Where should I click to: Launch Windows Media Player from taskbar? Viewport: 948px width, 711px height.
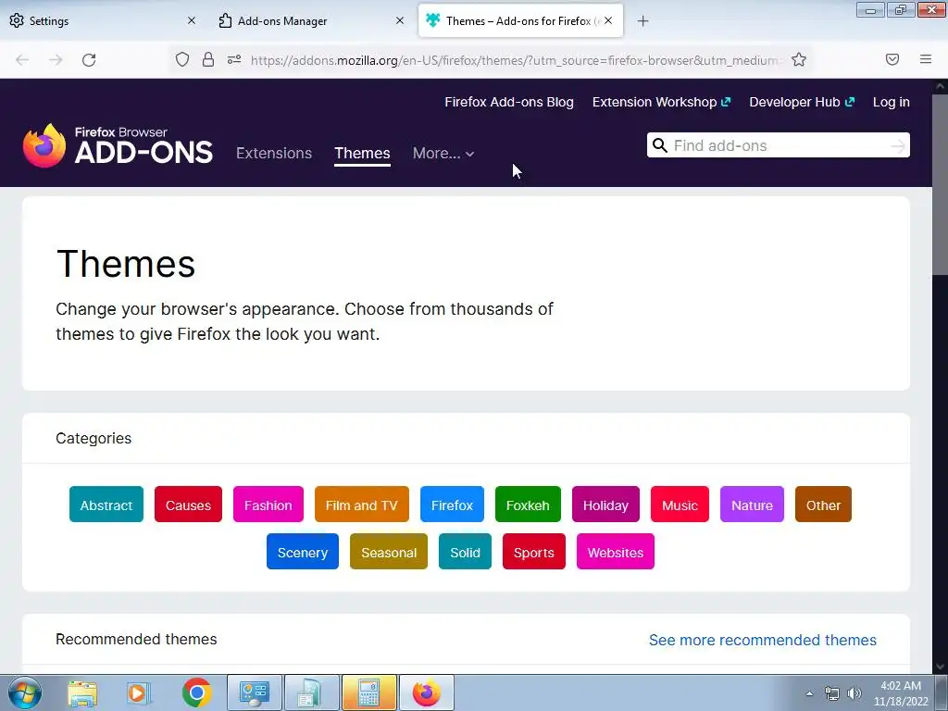137,692
